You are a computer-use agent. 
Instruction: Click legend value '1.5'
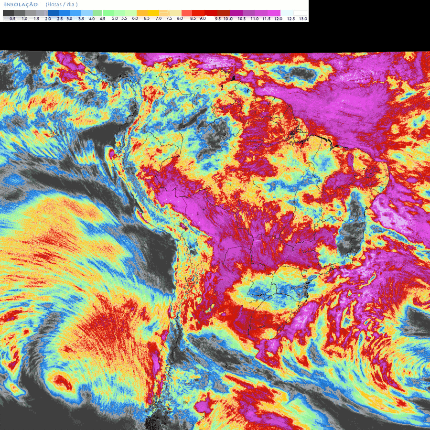tap(36, 19)
